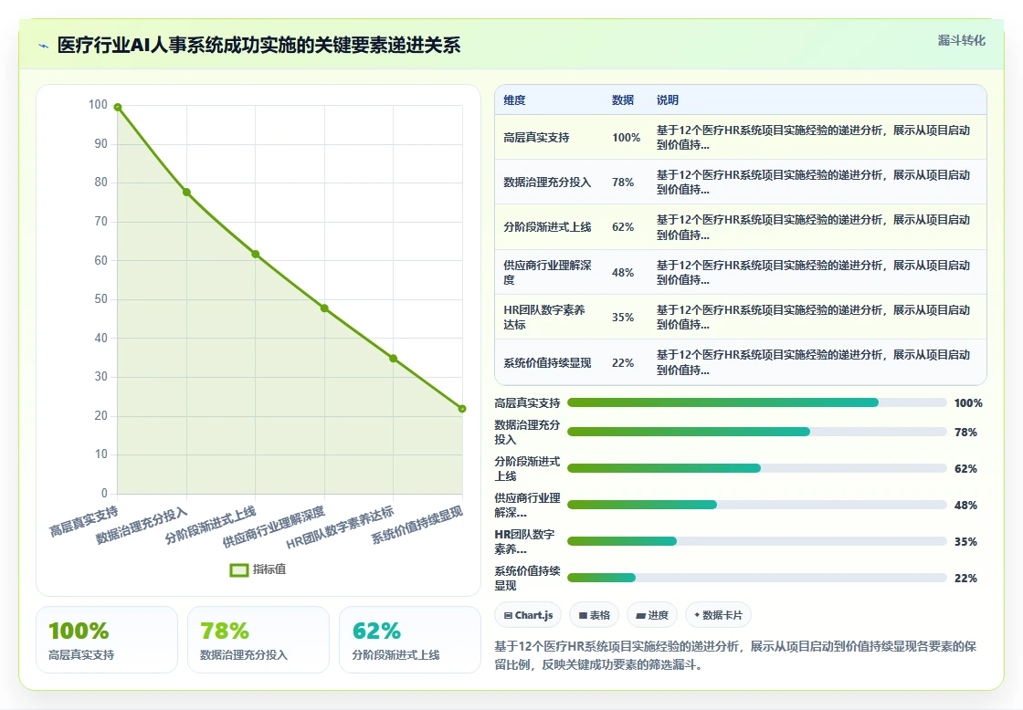This screenshot has width=1023, height=710.
Task: Click x-axis label 高层真实支持 under chart
Action: point(84,521)
